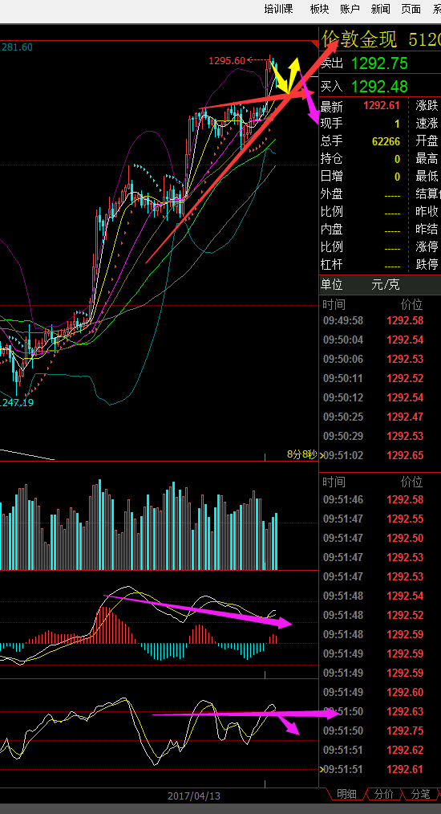441x814 pixels.
Task: Open the 新闻 menu
Action: tap(380, 9)
